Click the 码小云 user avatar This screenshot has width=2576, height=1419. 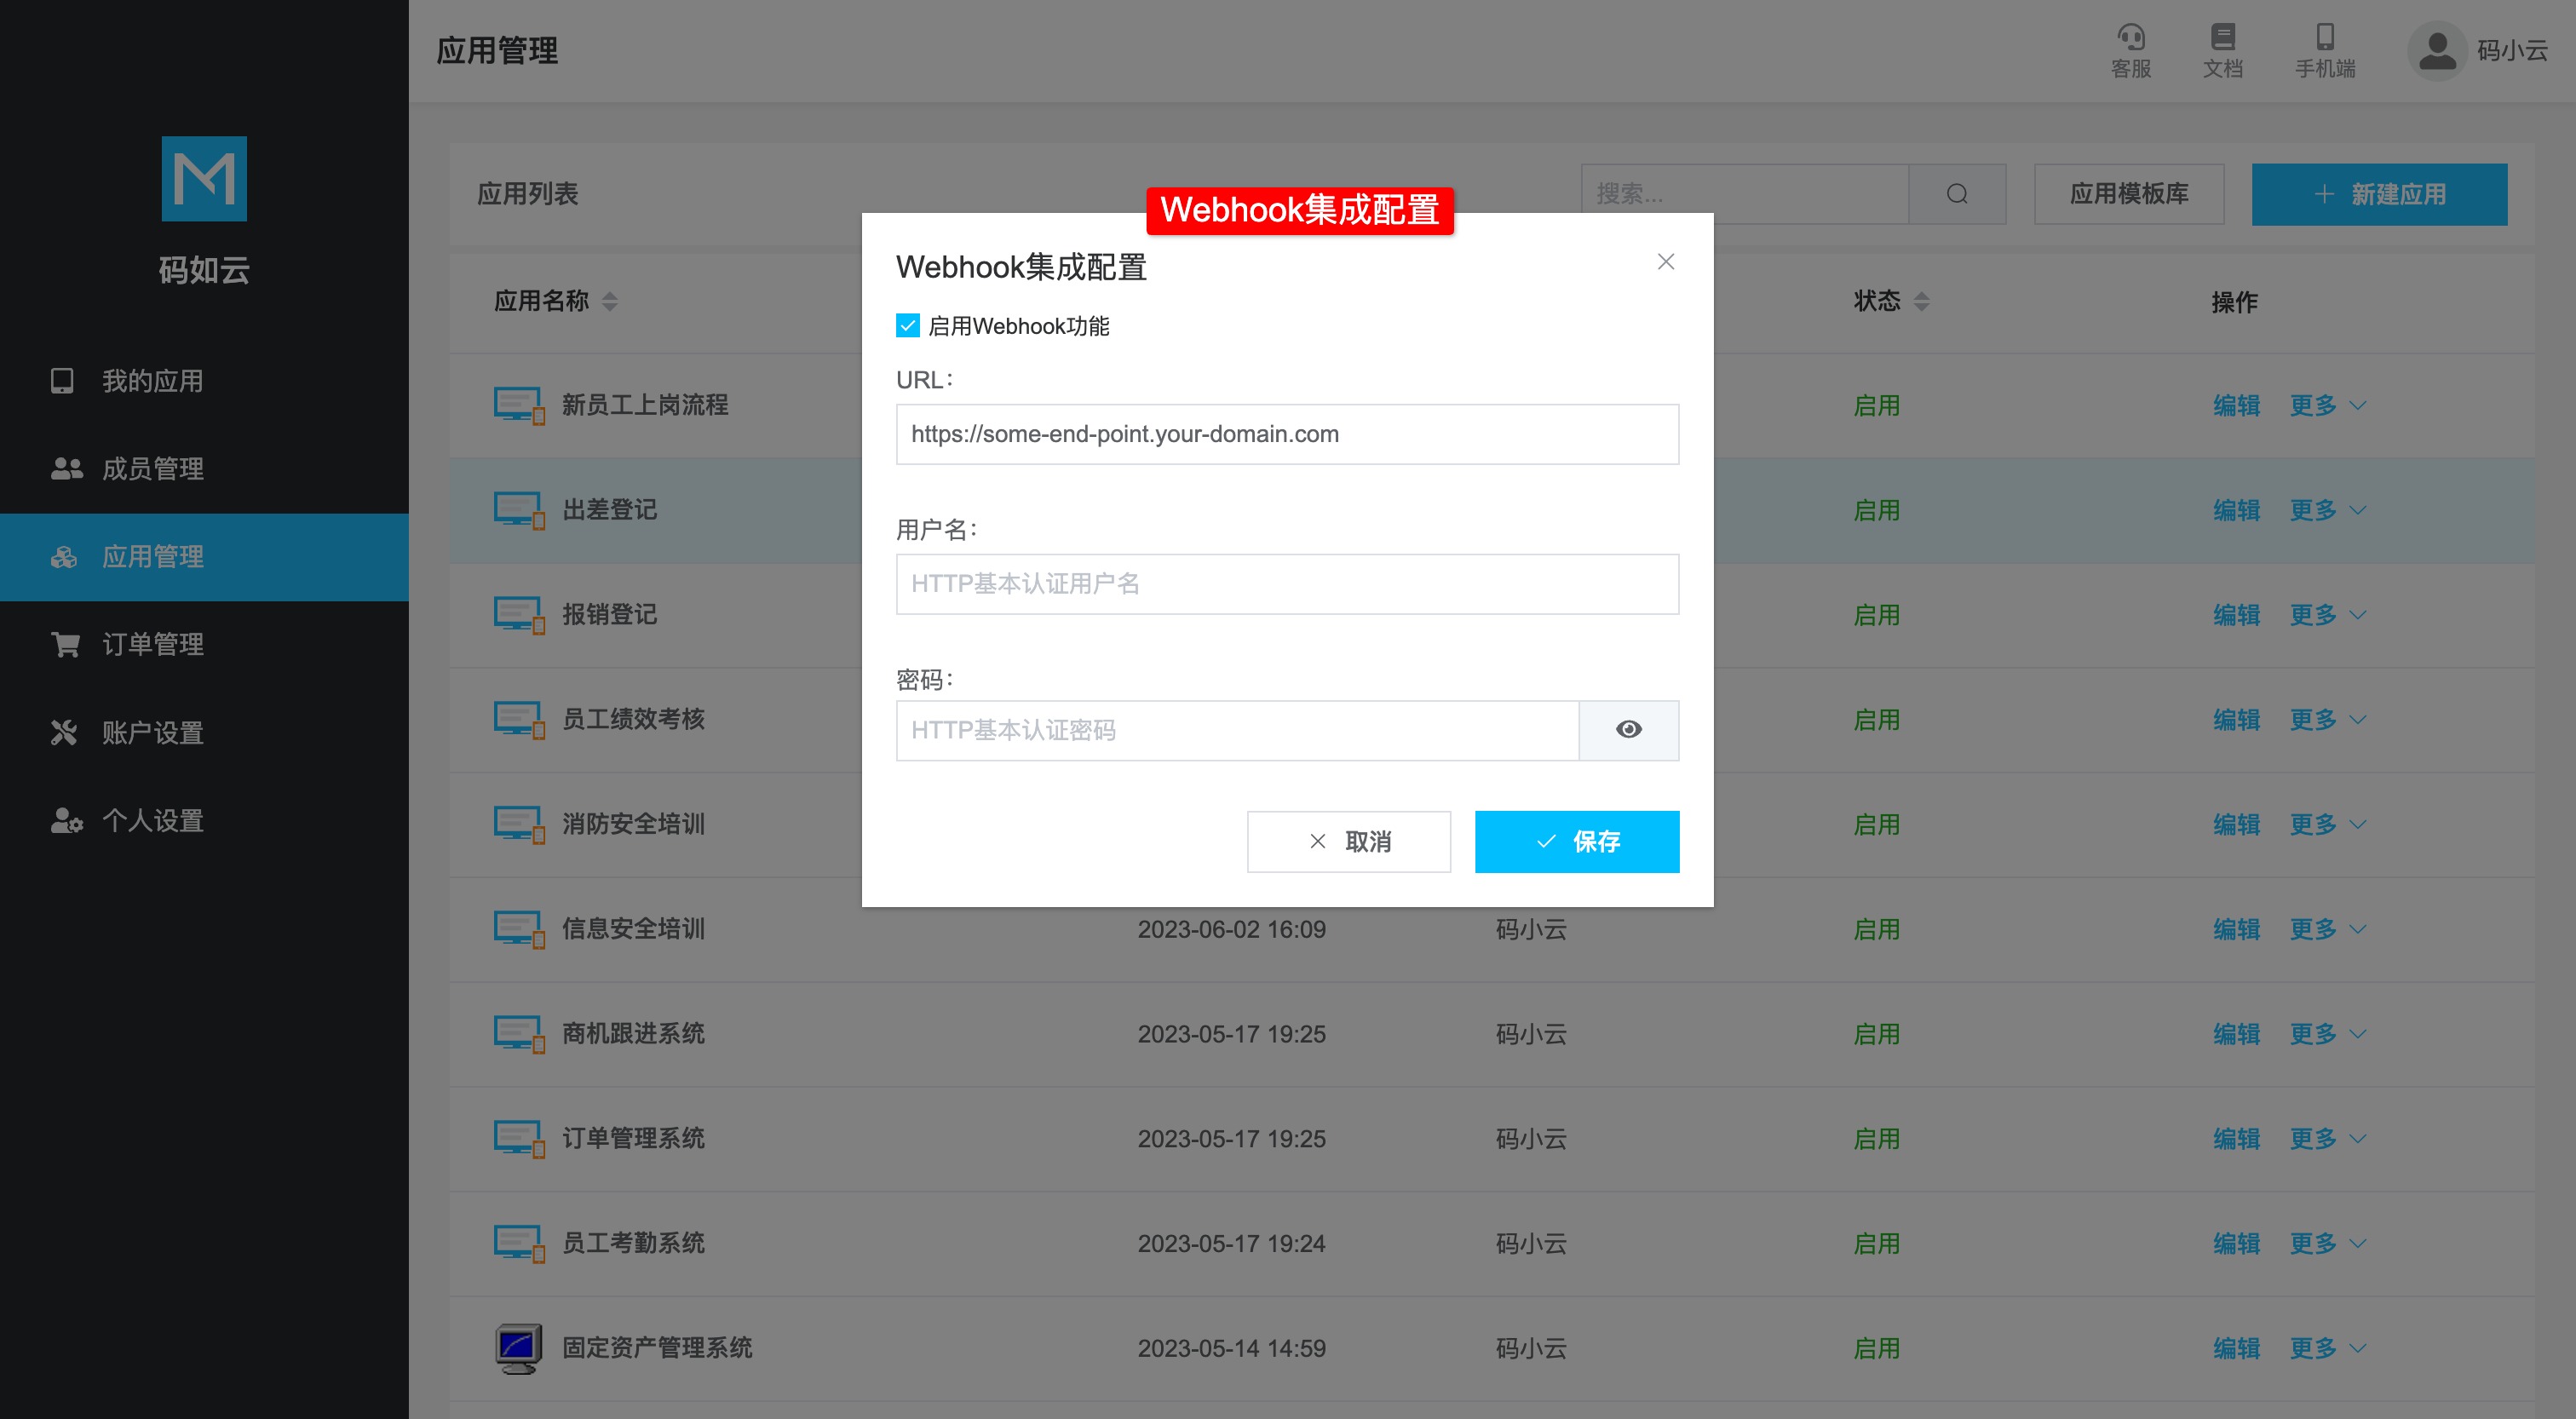(2437, 51)
